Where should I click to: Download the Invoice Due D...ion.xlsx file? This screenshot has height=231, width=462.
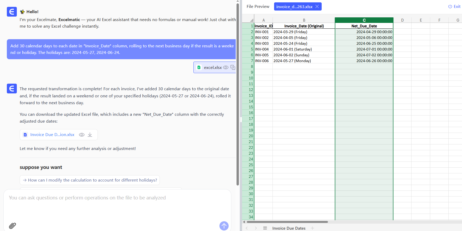pos(90,135)
